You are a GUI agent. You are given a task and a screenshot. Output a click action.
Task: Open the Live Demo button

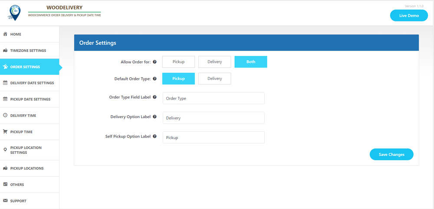[x=409, y=16]
